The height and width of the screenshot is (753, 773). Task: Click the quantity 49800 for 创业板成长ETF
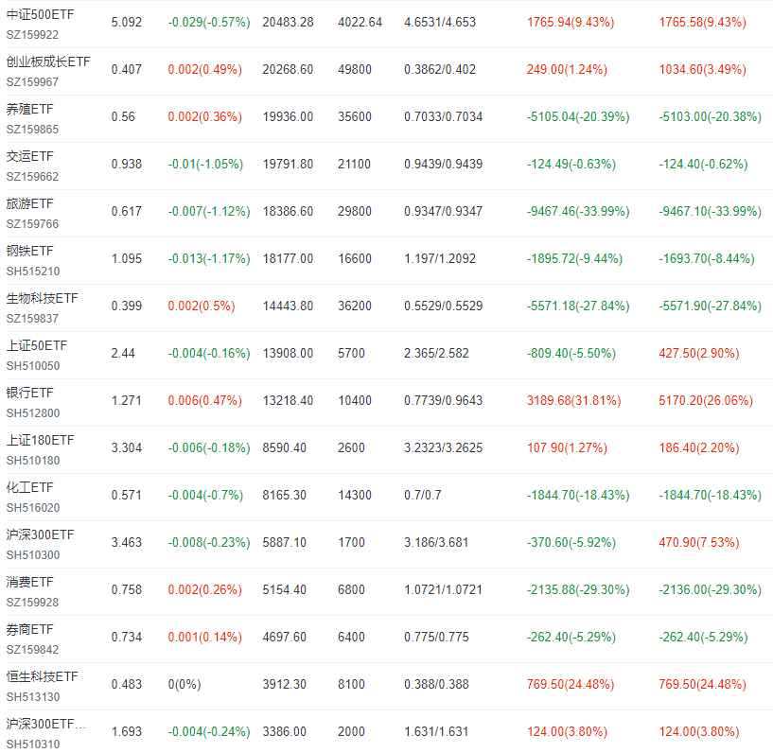tap(355, 70)
